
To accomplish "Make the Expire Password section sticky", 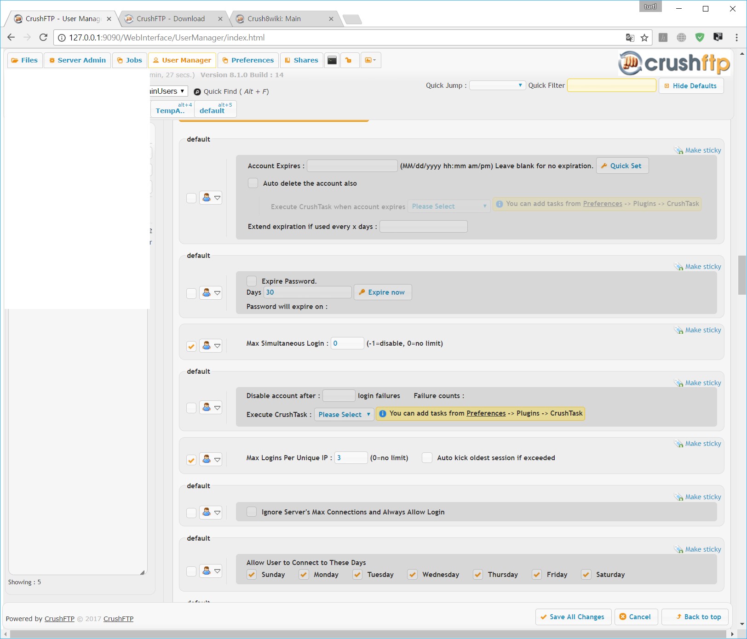I will (x=698, y=267).
